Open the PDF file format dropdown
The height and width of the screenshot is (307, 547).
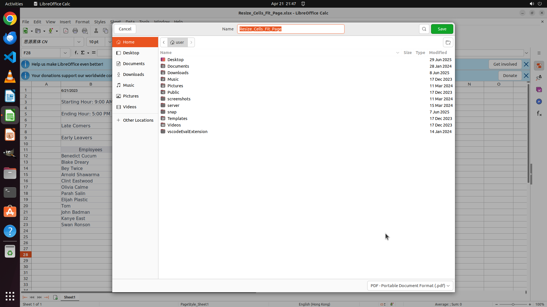click(410, 285)
